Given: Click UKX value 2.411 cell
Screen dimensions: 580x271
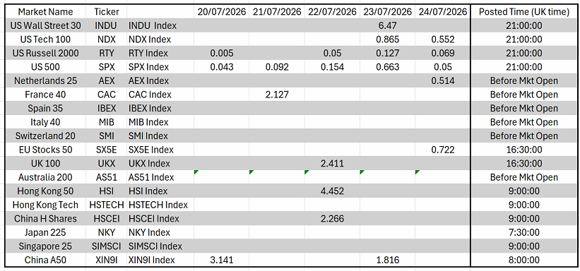Looking at the screenshot, I should point(332,164).
